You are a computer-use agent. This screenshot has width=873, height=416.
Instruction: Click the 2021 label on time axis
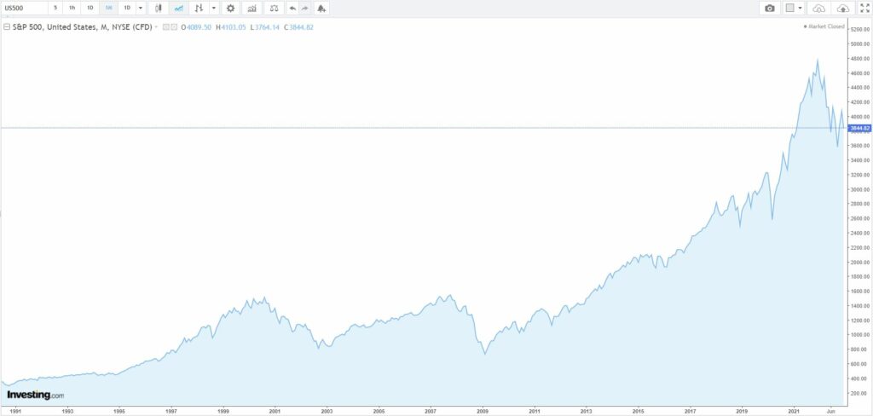pos(794,411)
